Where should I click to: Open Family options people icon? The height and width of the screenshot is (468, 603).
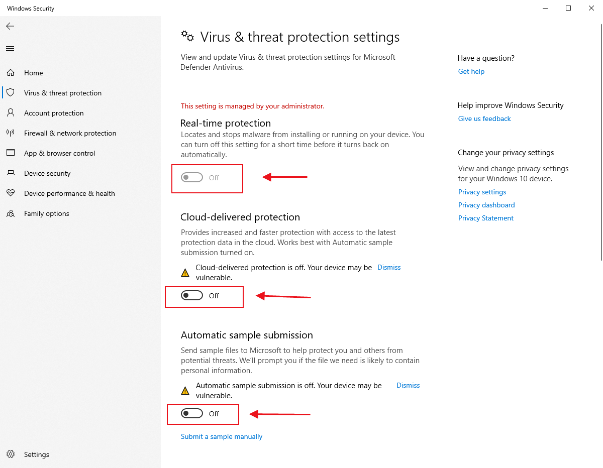point(10,213)
